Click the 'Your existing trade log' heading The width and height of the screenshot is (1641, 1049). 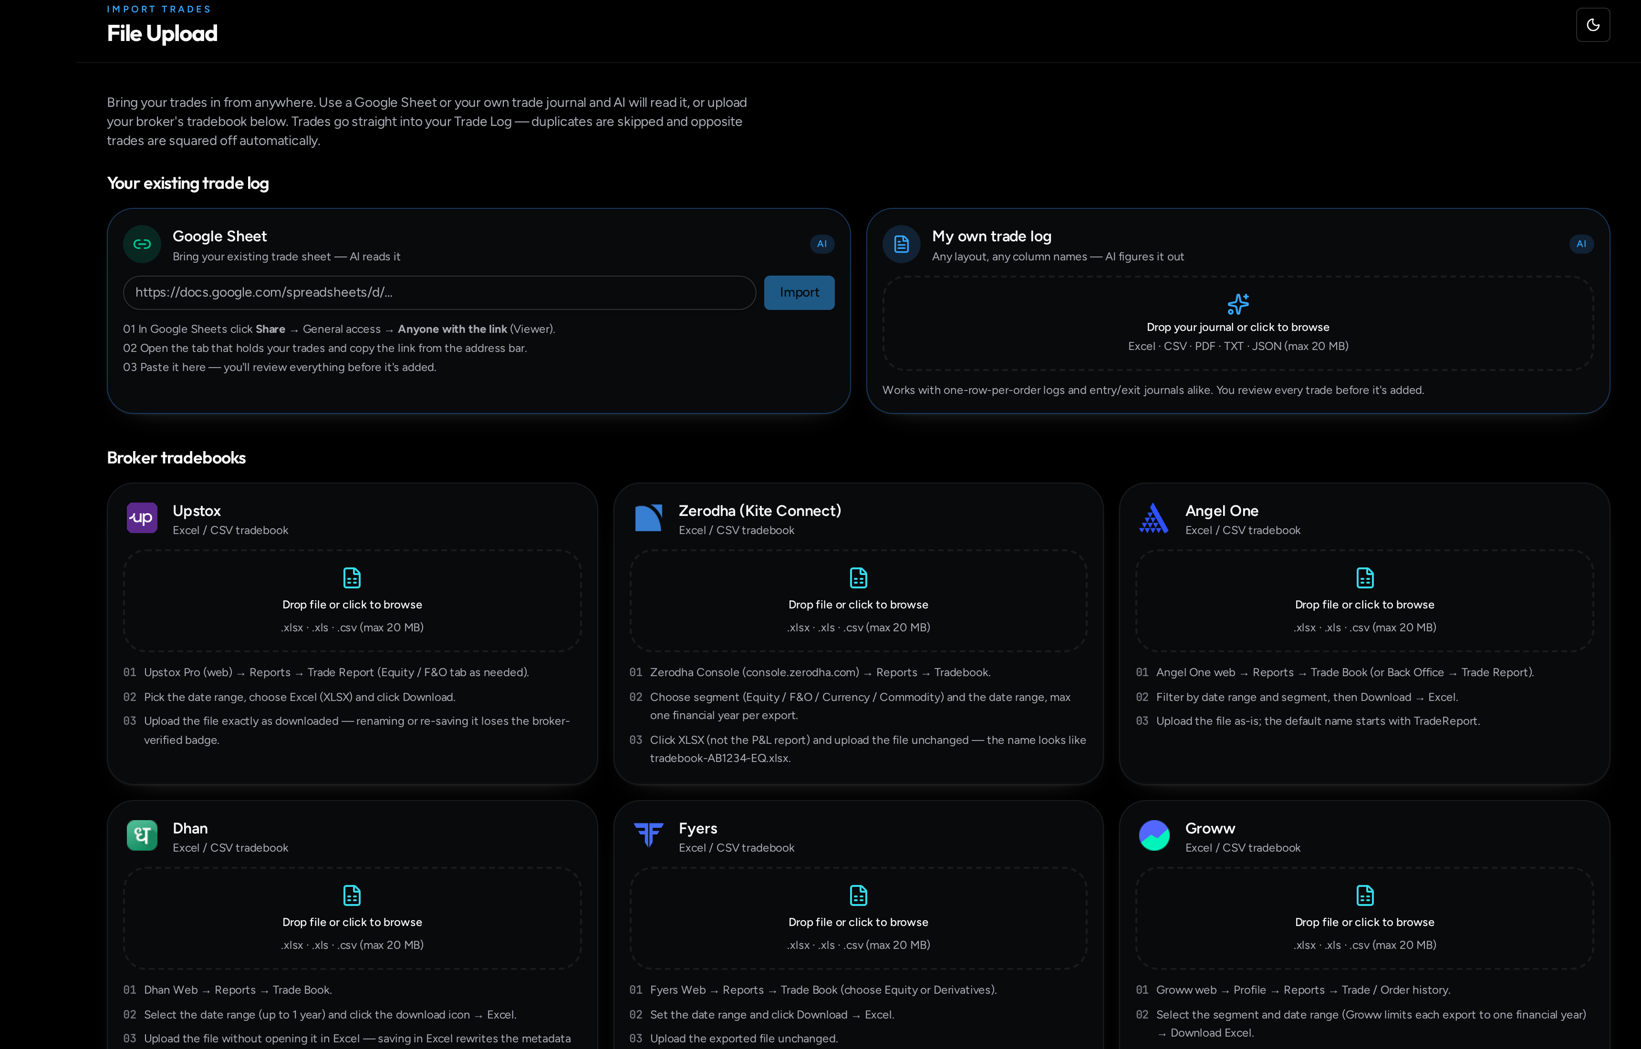coord(188,183)
